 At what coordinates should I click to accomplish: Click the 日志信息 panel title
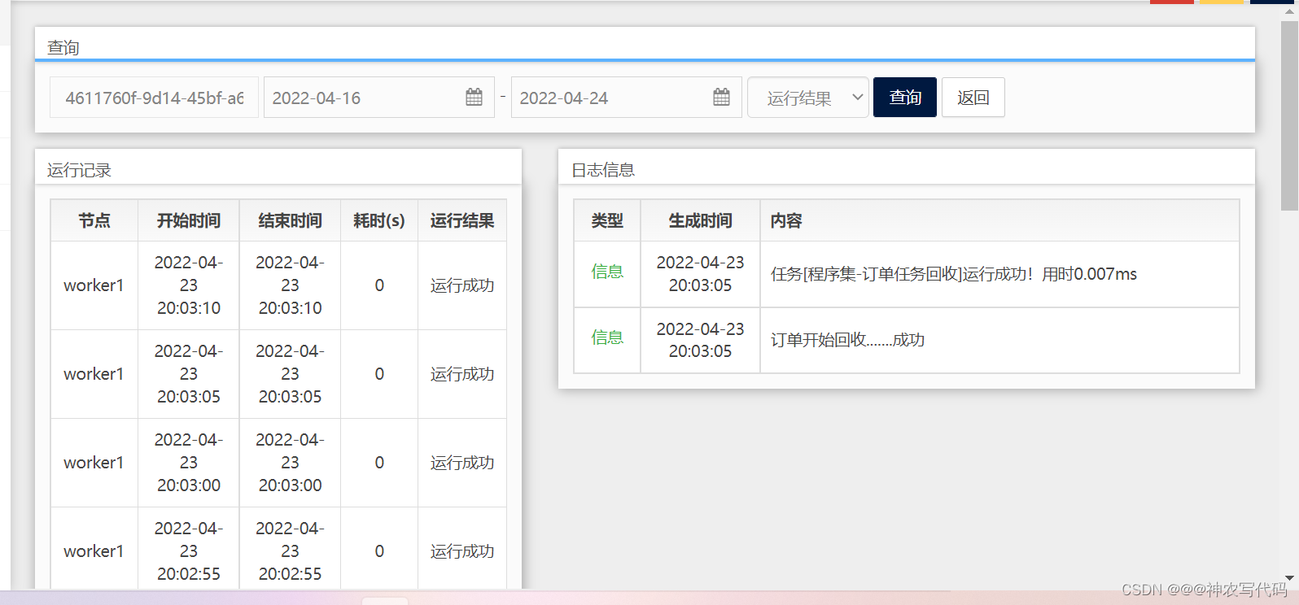pos(603,170)
